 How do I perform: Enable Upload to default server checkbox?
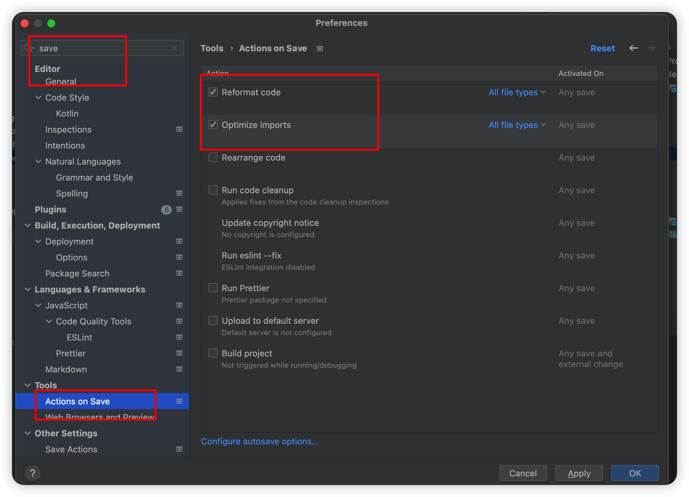point(213,320)
